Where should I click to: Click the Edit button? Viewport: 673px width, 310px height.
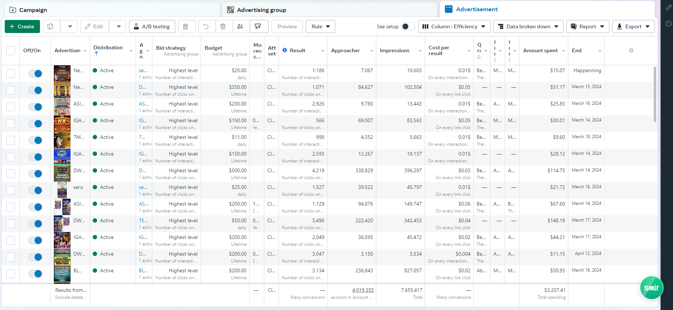(94, 26)
